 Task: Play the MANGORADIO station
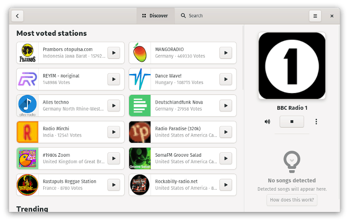click(226, 53)
